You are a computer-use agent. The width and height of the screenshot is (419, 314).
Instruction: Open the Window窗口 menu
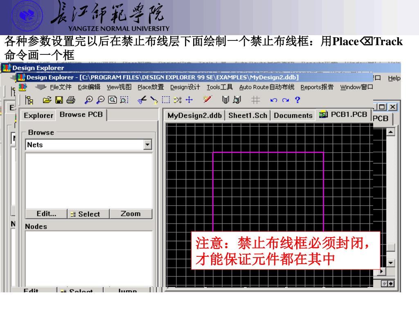[356, 87]
